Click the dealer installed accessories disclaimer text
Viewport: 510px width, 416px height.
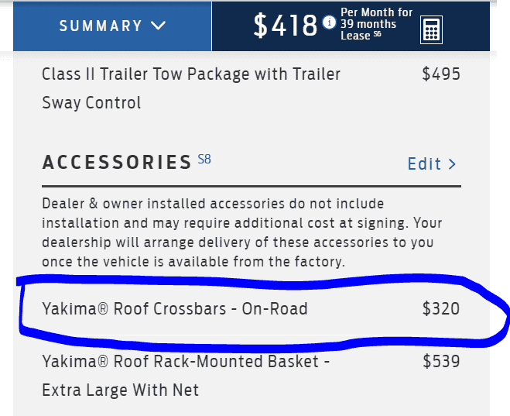pos(241,232)
